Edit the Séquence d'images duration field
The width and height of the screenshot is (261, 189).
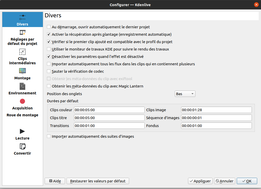click(x=216, y=118)
